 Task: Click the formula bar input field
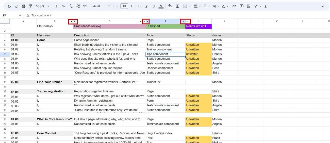click(152, 15)
